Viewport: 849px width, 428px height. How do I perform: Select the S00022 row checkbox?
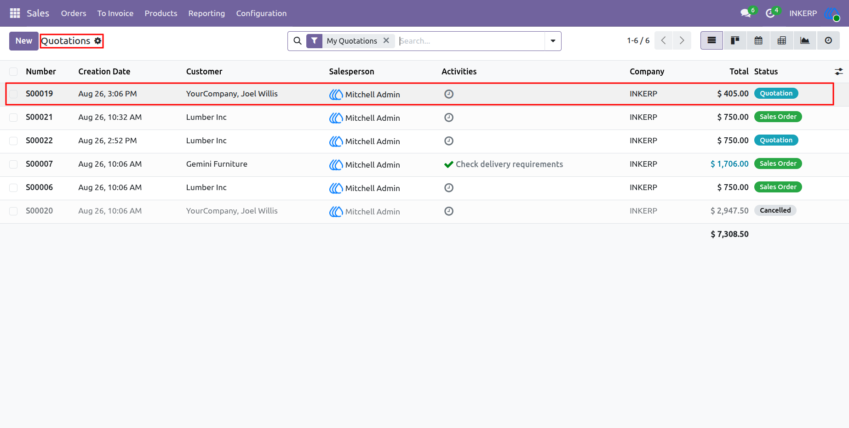13,141
